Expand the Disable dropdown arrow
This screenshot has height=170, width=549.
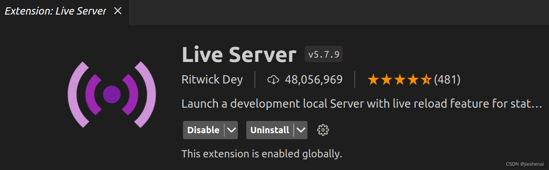tap(232, 130)
